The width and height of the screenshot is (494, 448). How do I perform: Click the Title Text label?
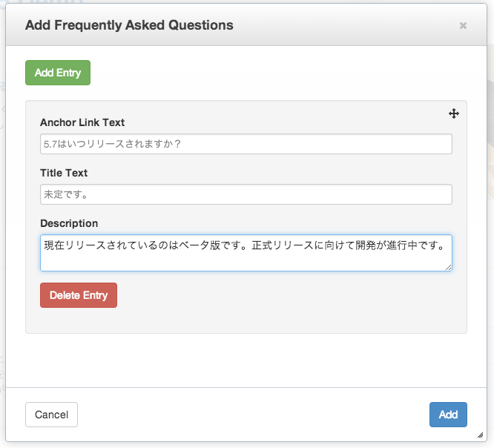64,173
